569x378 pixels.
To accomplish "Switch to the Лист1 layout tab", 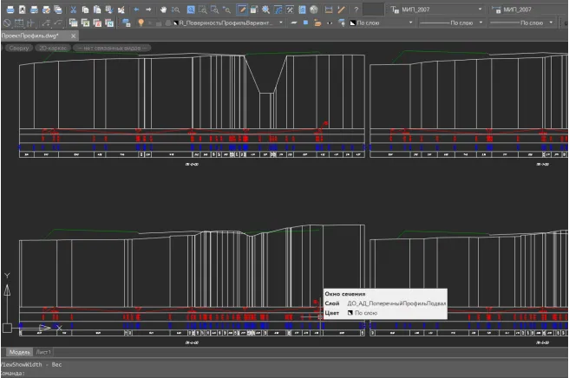I will 43,352.
